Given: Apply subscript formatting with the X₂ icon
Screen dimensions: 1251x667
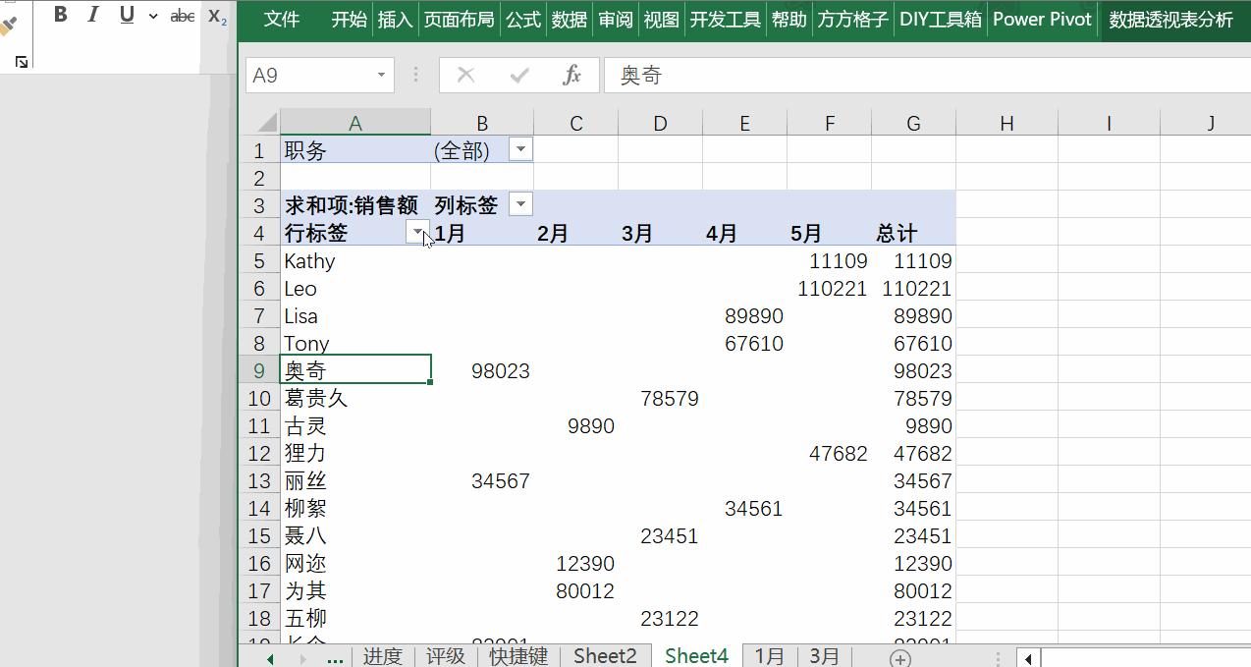Looking at the screenshot, I should [x=215, y=18].
